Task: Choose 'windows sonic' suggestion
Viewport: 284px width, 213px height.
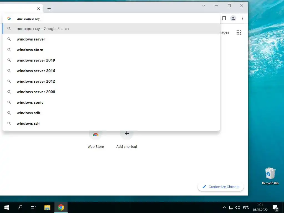Action: click(x=111, y=102)
